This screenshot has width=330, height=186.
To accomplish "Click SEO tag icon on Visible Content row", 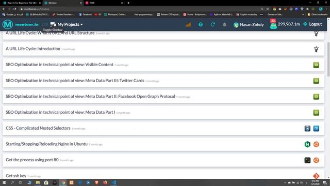I will tap(316, 65).
